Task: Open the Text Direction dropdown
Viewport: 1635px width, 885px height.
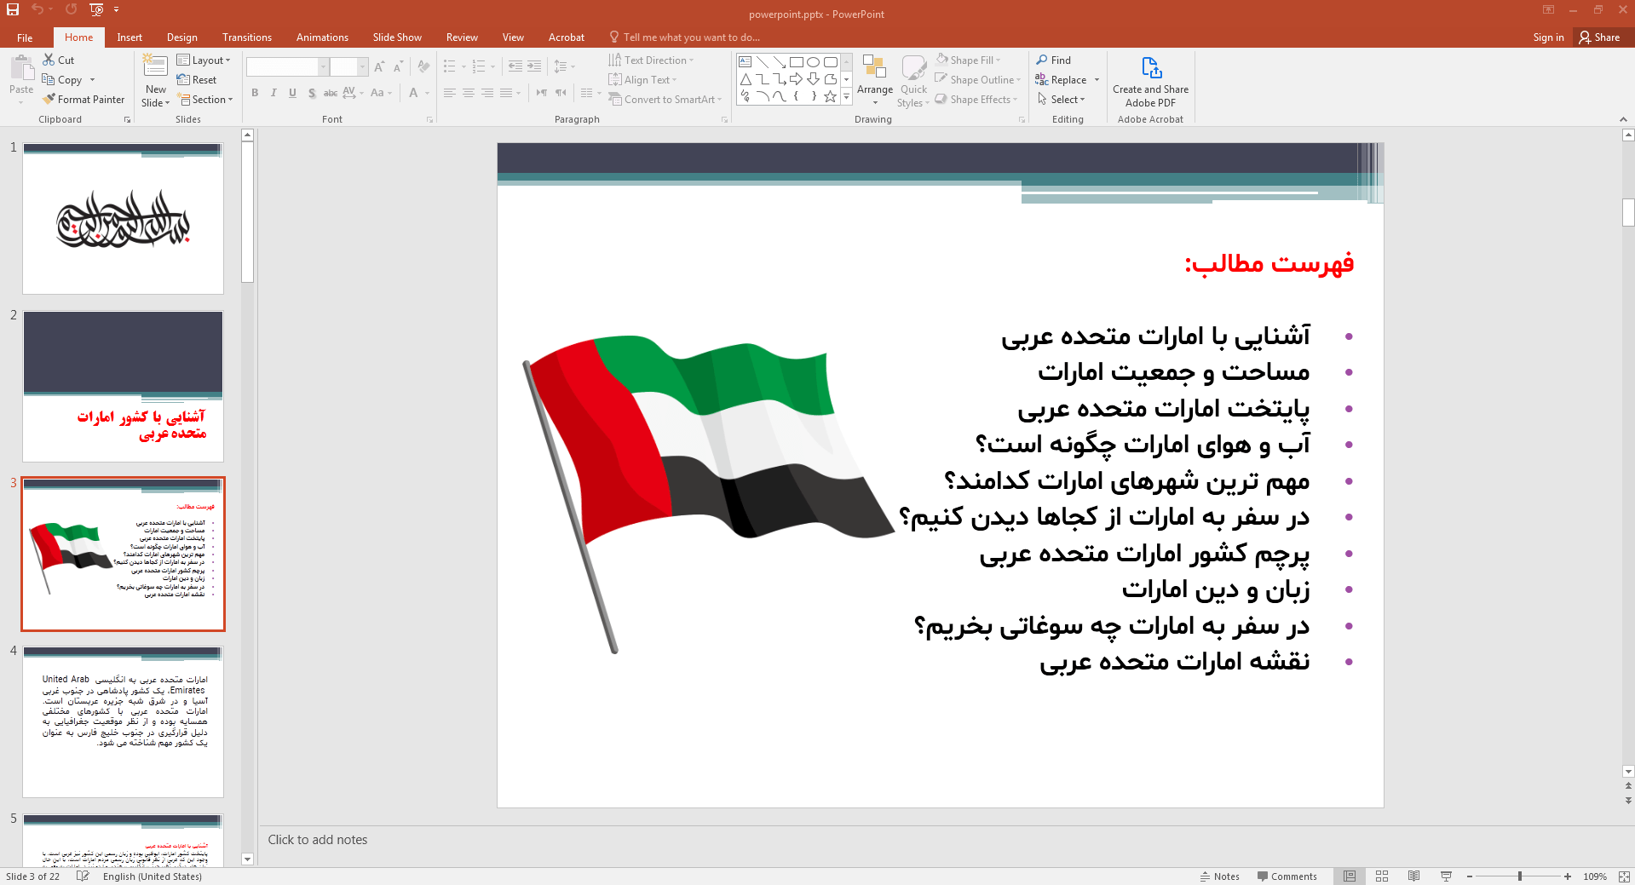Action: tap(651, 60)
